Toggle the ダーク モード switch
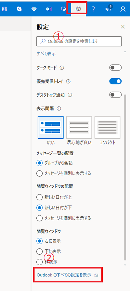This screenshot has height=291, width=130. [x=115, y=68]
